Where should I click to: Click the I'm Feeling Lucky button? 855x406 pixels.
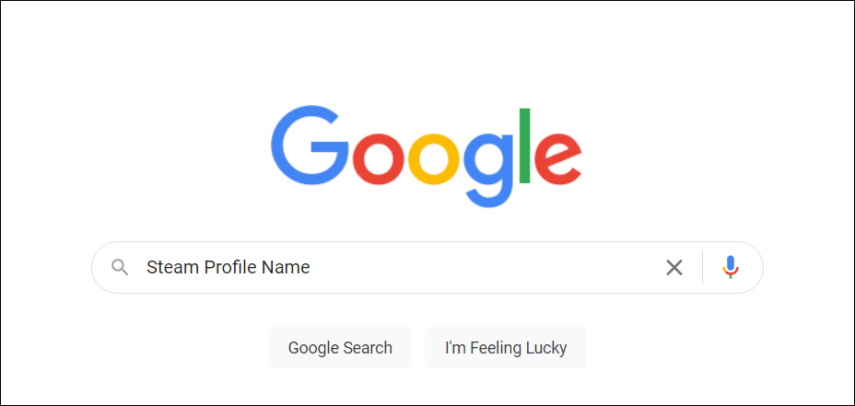506,348
